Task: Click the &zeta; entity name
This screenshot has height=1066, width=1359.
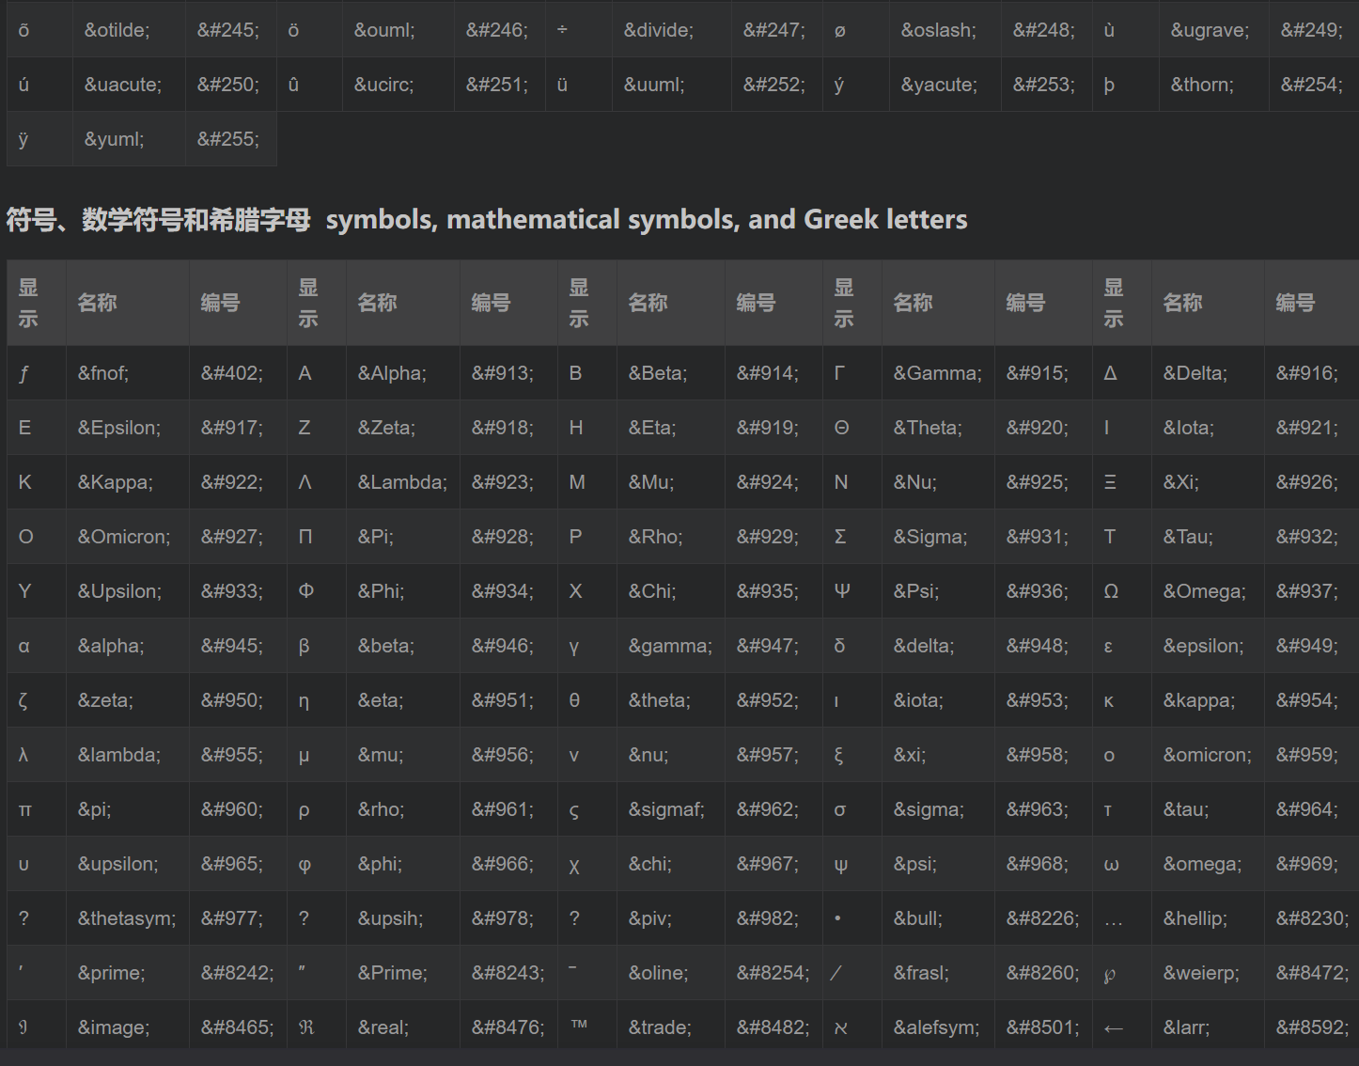Action: pyautogui.click(x=105, y=700)
